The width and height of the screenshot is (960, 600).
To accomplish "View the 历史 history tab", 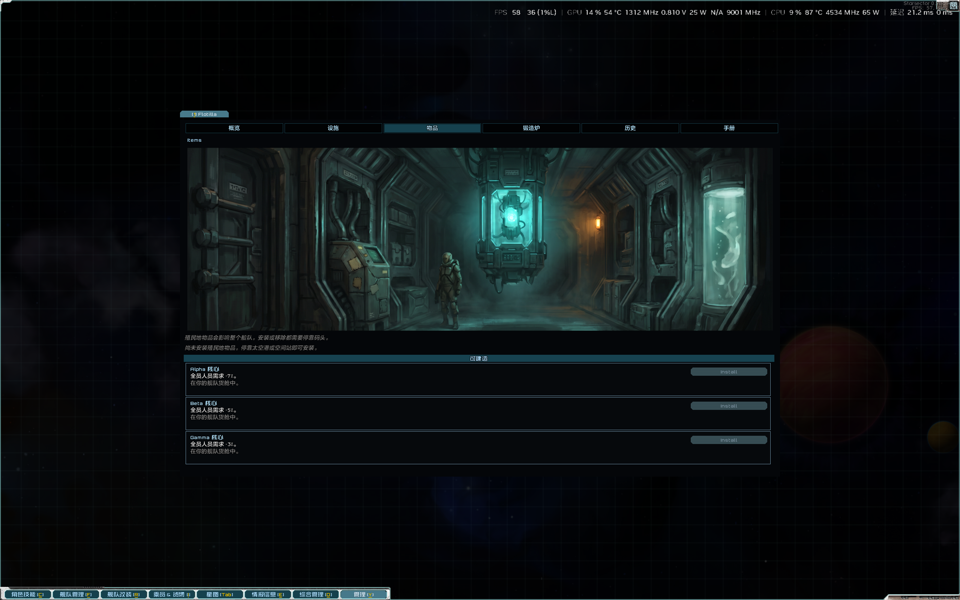I will [630, 128].
